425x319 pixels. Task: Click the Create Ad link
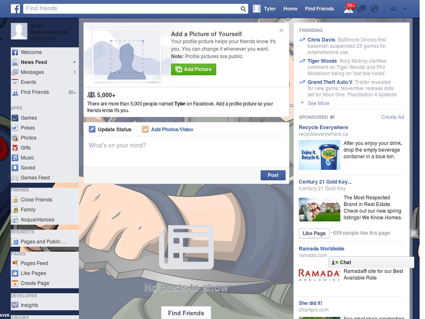coord(393,117)
